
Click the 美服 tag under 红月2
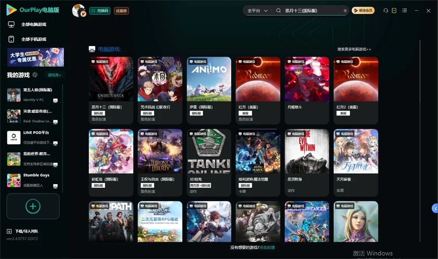343,113
